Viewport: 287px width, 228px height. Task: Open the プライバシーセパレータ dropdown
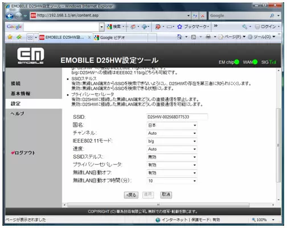(172, 165)
